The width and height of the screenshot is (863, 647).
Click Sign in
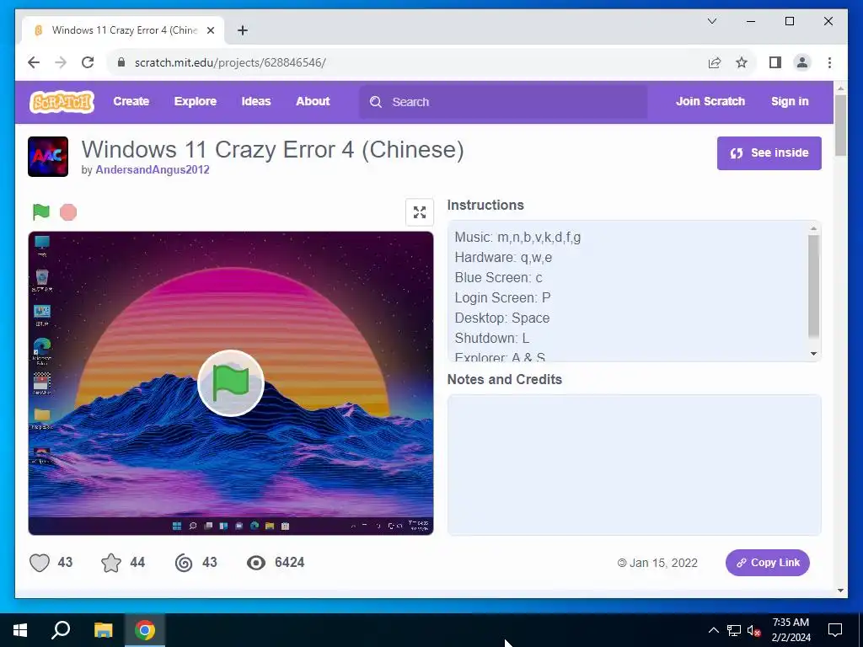(x=789, y=101)
